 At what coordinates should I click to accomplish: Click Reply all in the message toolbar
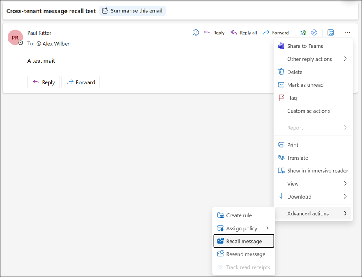tap(244, 33)
